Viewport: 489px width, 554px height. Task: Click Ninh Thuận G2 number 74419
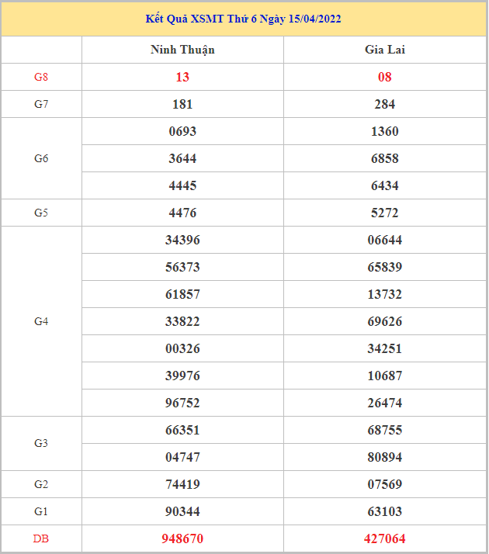click(182, 484)
